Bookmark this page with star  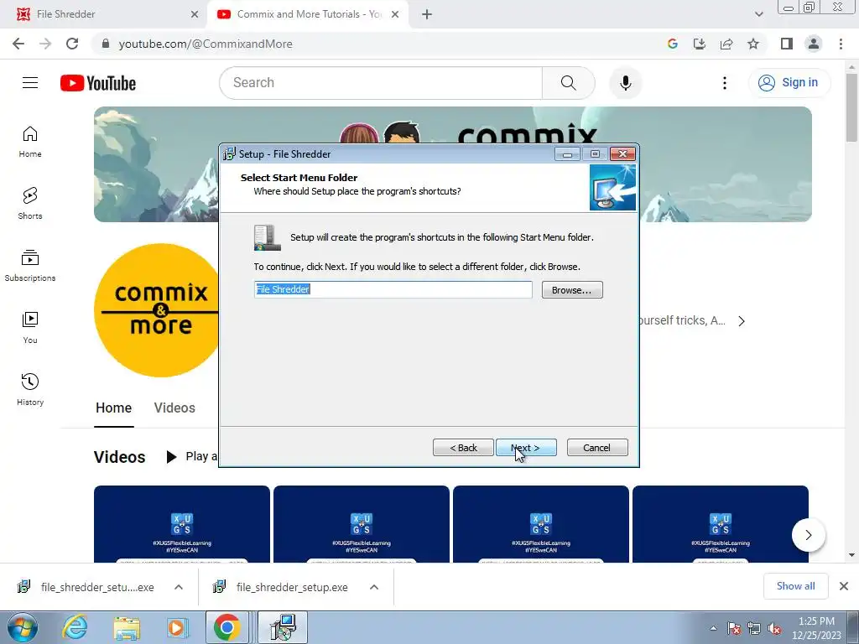tap(753, 44)
